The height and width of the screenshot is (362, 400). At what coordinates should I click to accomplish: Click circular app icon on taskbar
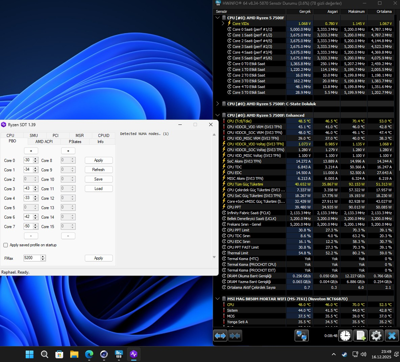coord(104,354)
